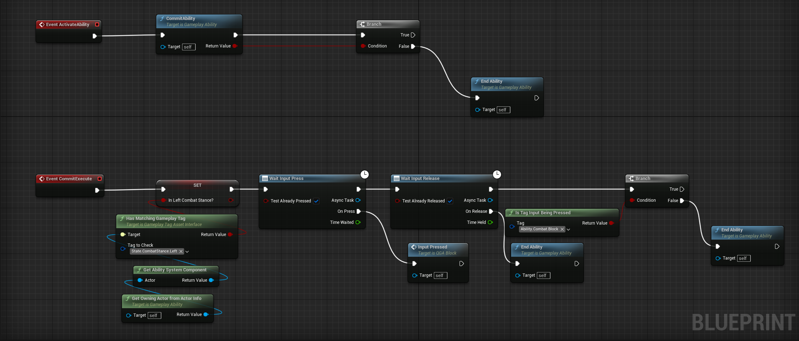
Task: Click the Event ActivateAbility delegate pin square
Action: (x=97, y=25)
